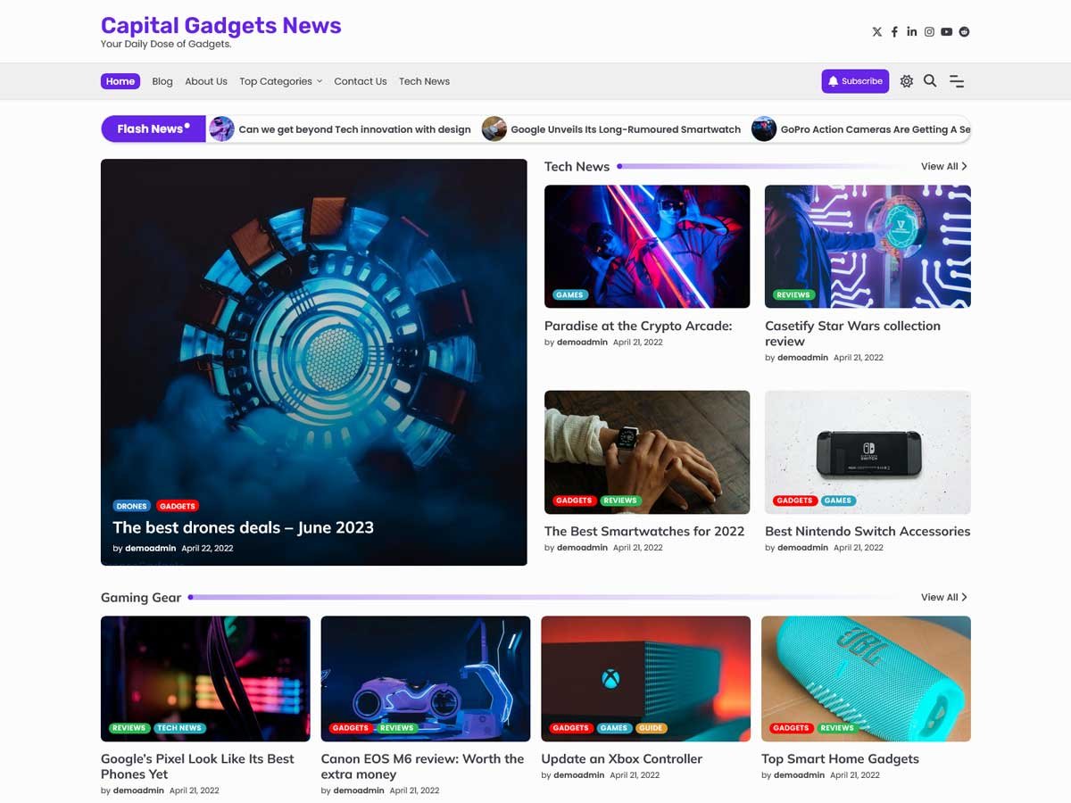Open 'The Best Smartwatches for 2022' article

[644, 531]
